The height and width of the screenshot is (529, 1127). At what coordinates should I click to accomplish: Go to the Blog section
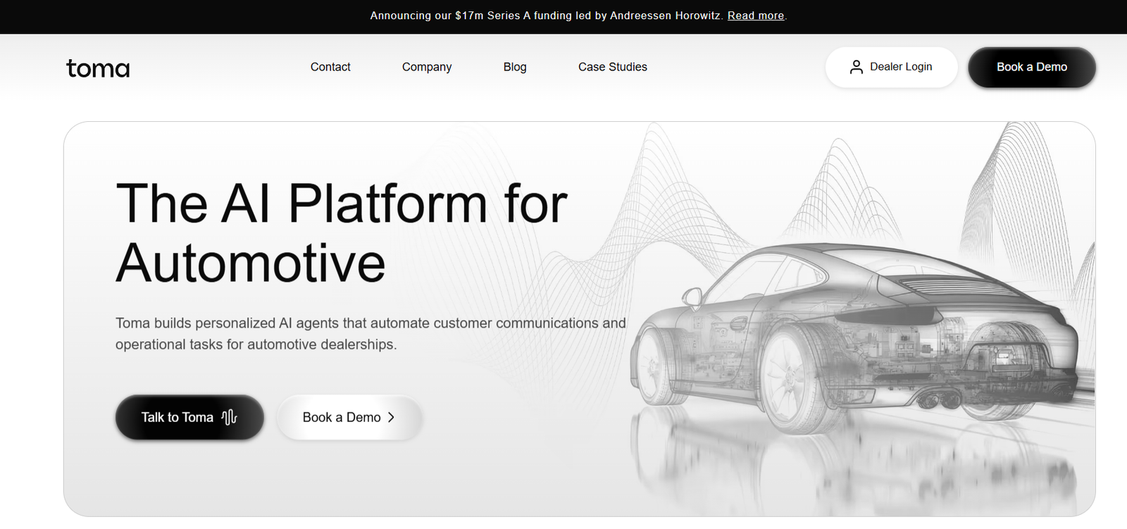[515, 67]
